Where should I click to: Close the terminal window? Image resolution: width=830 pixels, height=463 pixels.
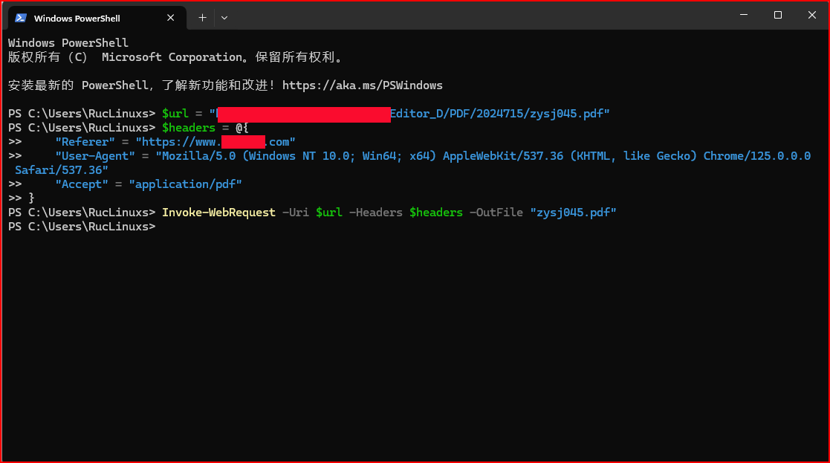point(812,15)
